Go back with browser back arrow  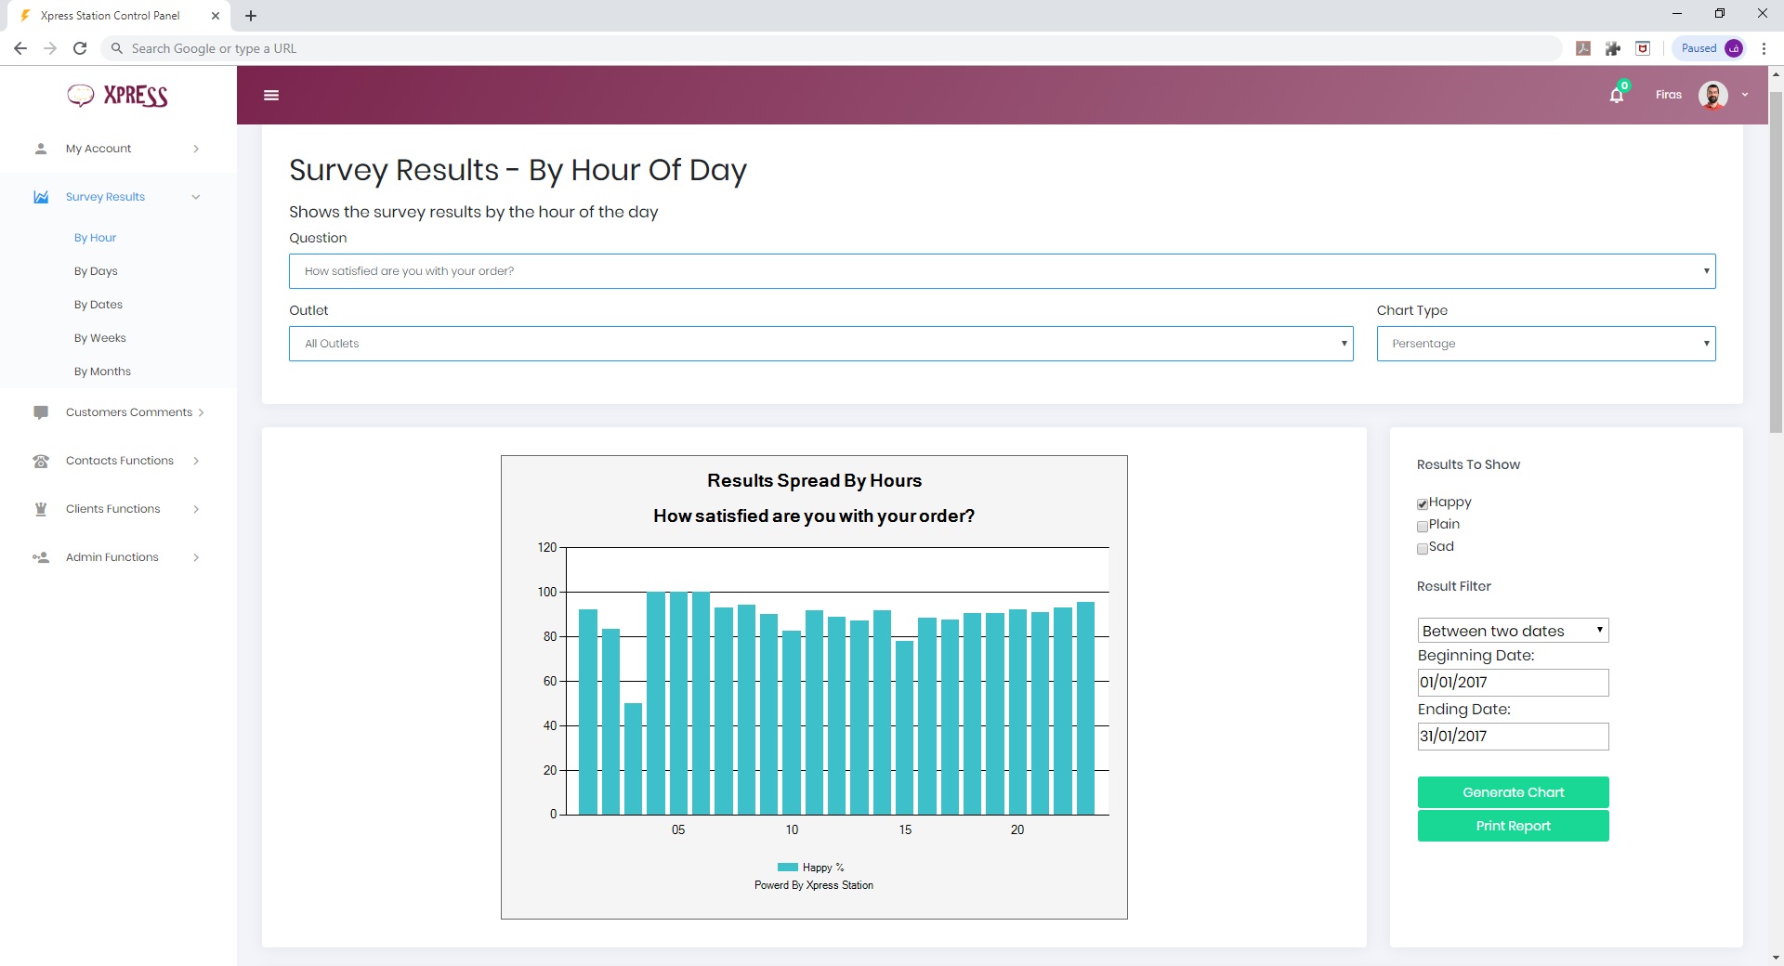[x=20, y=48]
